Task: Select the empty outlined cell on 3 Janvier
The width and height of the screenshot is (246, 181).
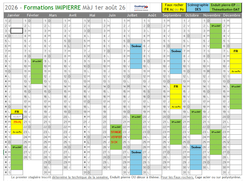Action: coord(17,31)
